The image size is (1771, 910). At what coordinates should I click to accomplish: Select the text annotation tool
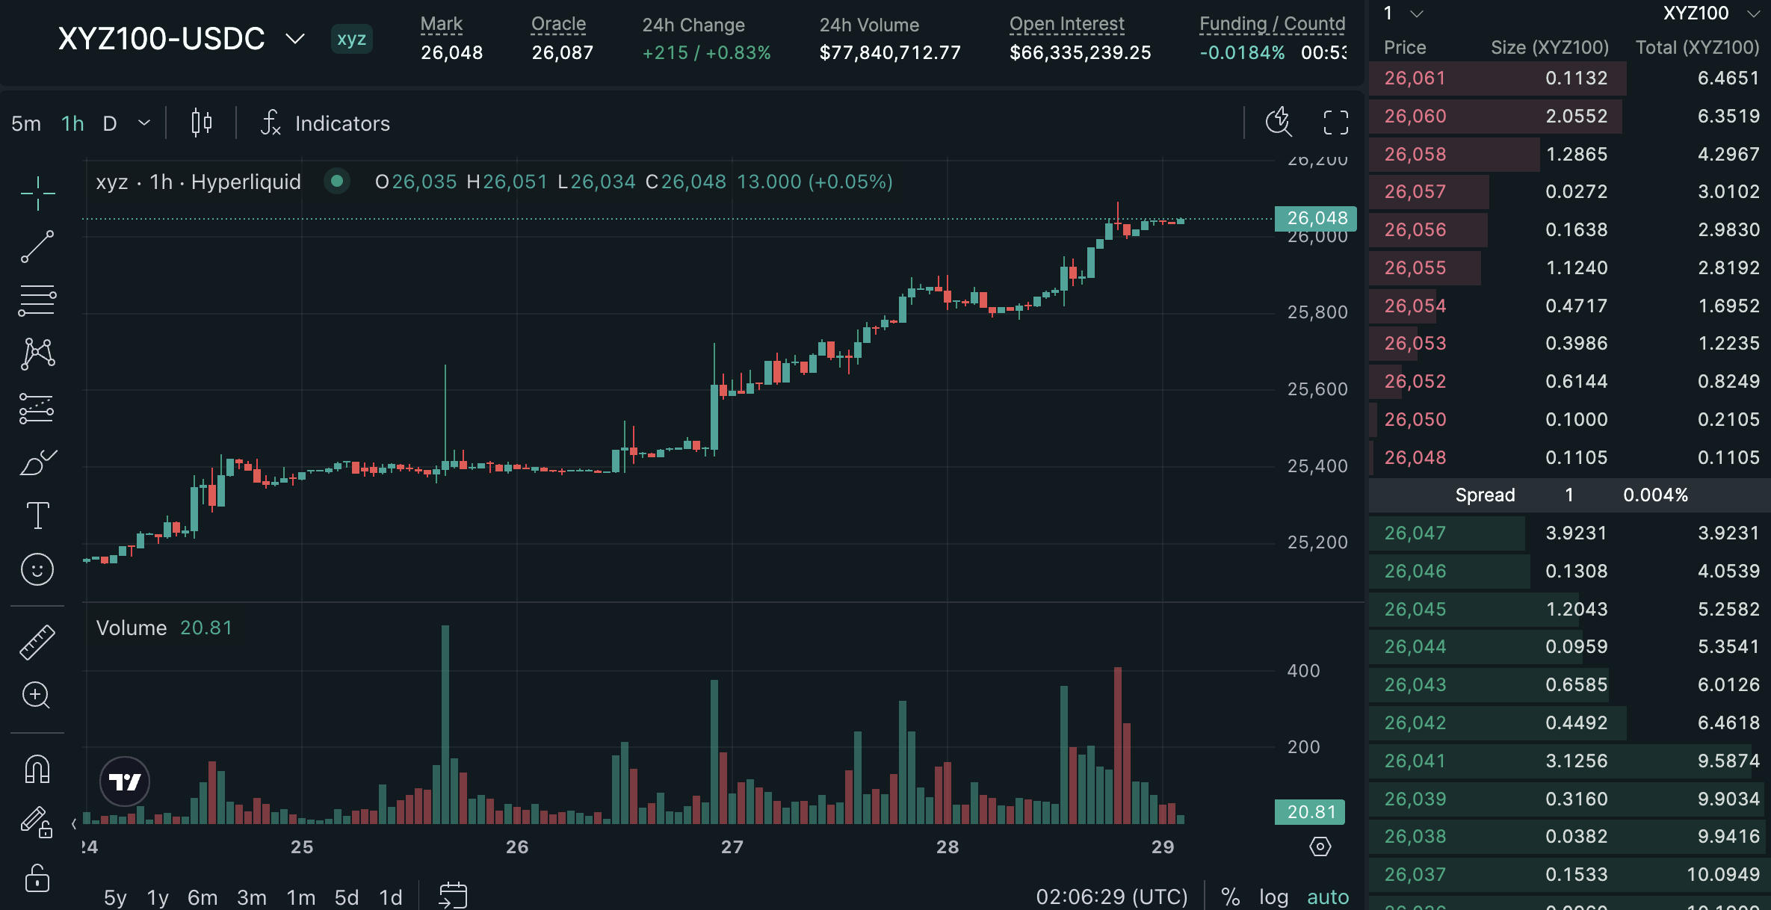tap(37, 516)
